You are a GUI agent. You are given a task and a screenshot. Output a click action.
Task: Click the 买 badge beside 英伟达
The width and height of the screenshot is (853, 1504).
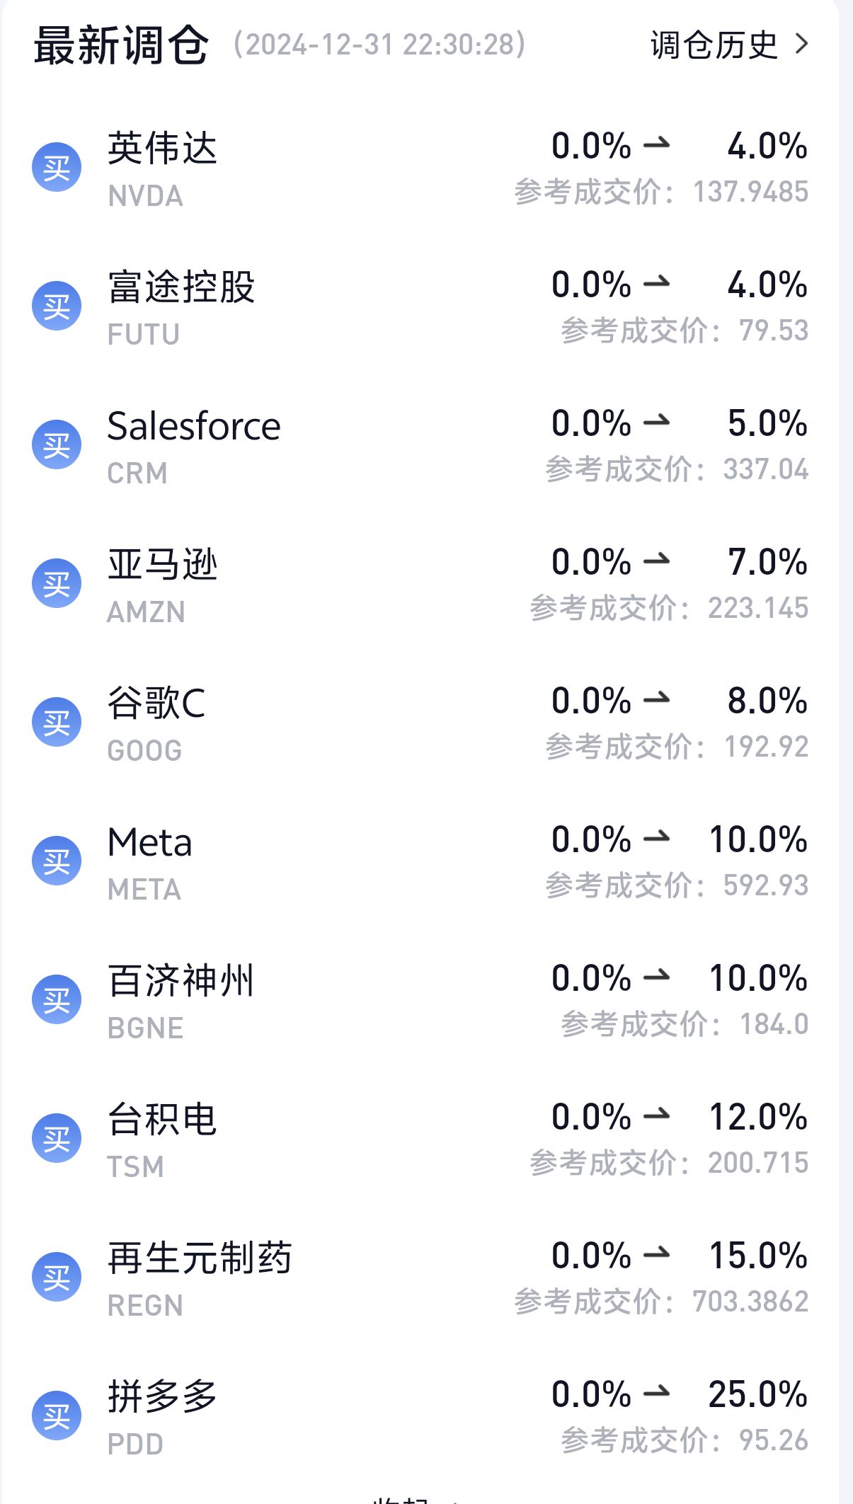pos(57,168)
